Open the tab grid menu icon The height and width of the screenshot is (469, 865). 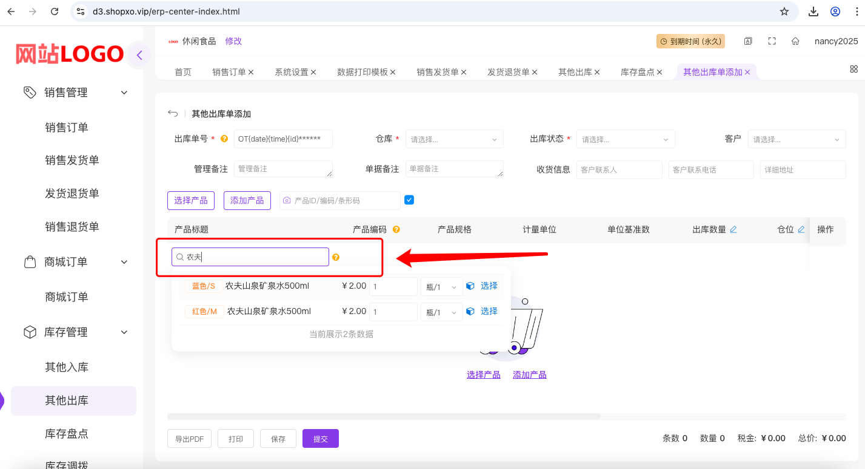pyautogui.click(x=854, y=69)
